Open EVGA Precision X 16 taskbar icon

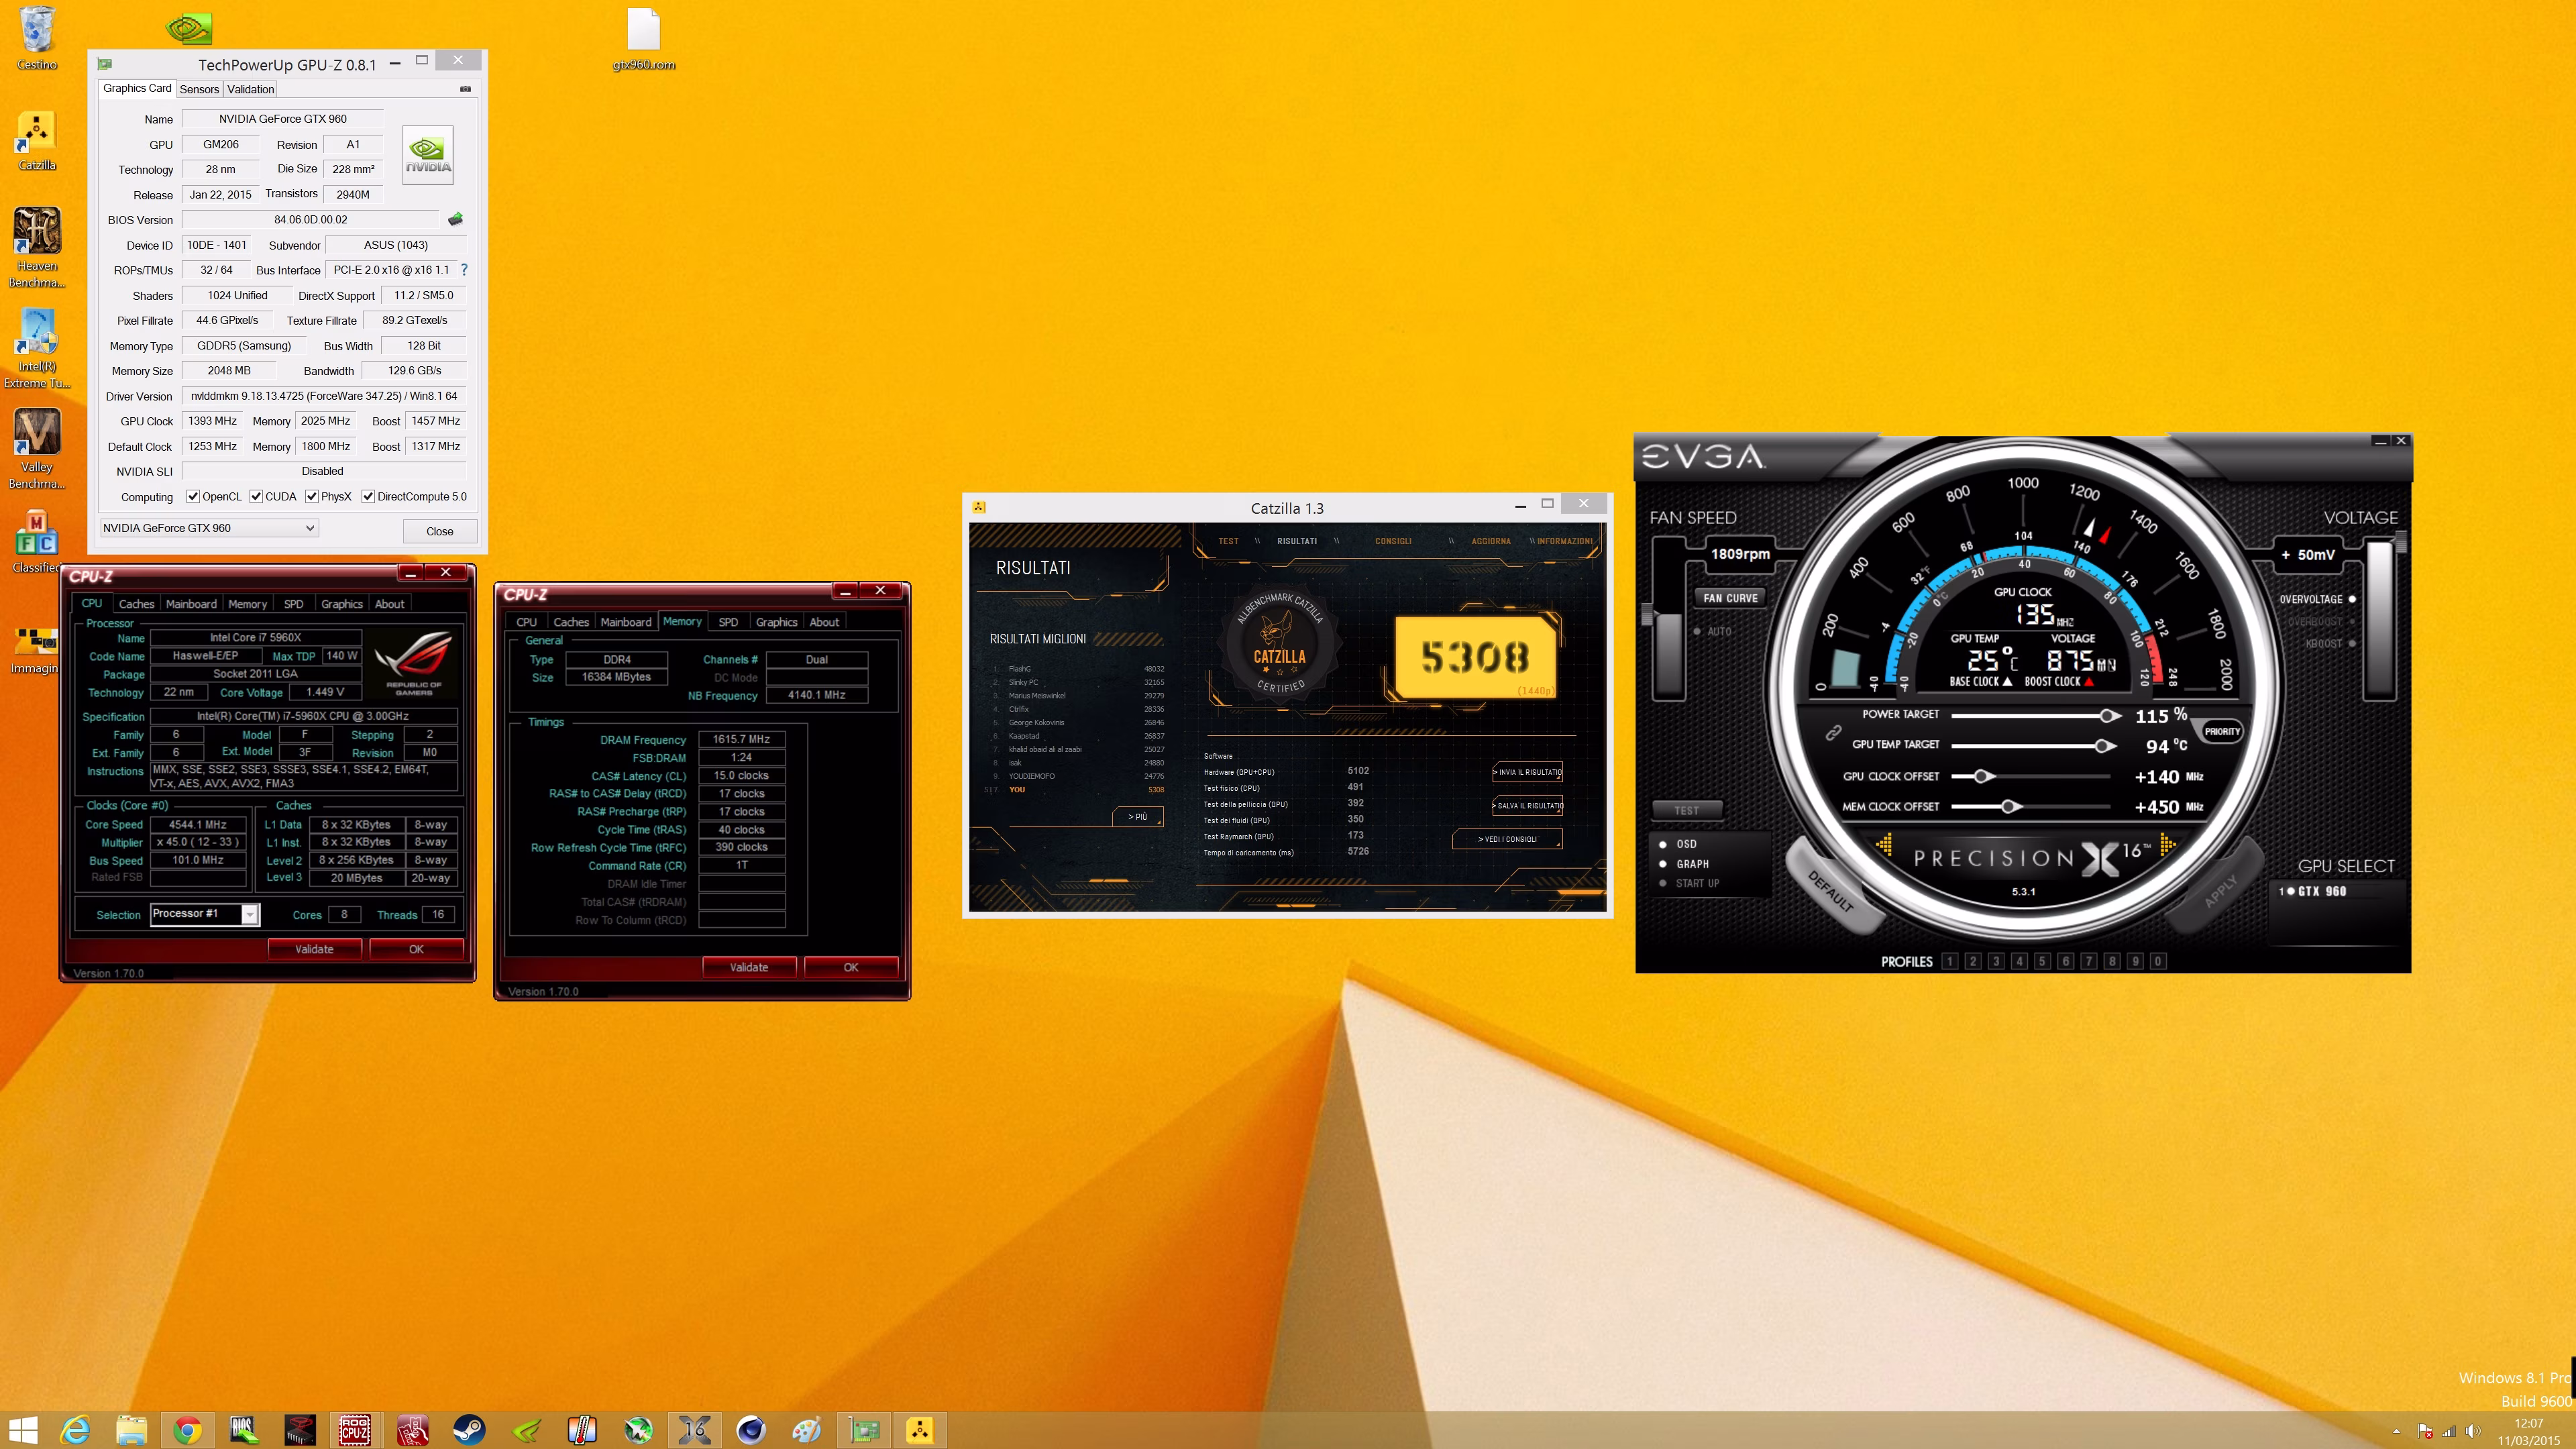pyautogui.click(x=694, y=1430)
